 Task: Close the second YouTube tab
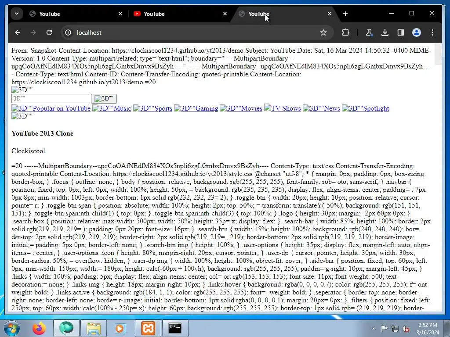(225, 14)
